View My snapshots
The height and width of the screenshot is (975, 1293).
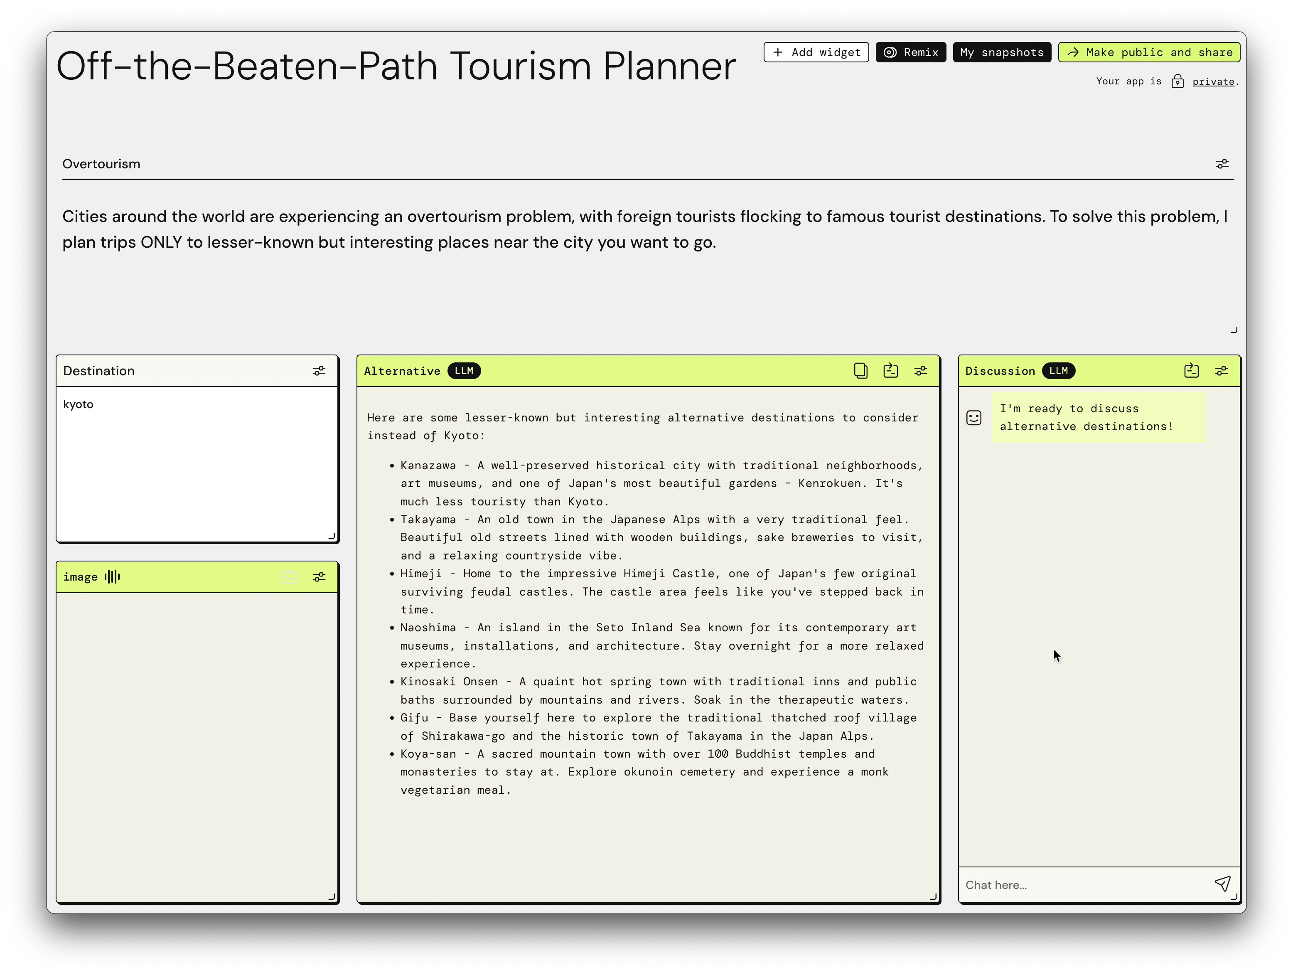[1001, 52]
